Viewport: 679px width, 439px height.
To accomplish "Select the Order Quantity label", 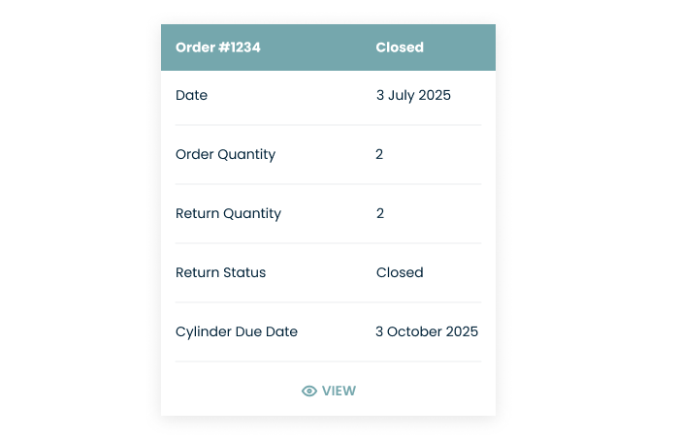I will click(x=225, y=155).
